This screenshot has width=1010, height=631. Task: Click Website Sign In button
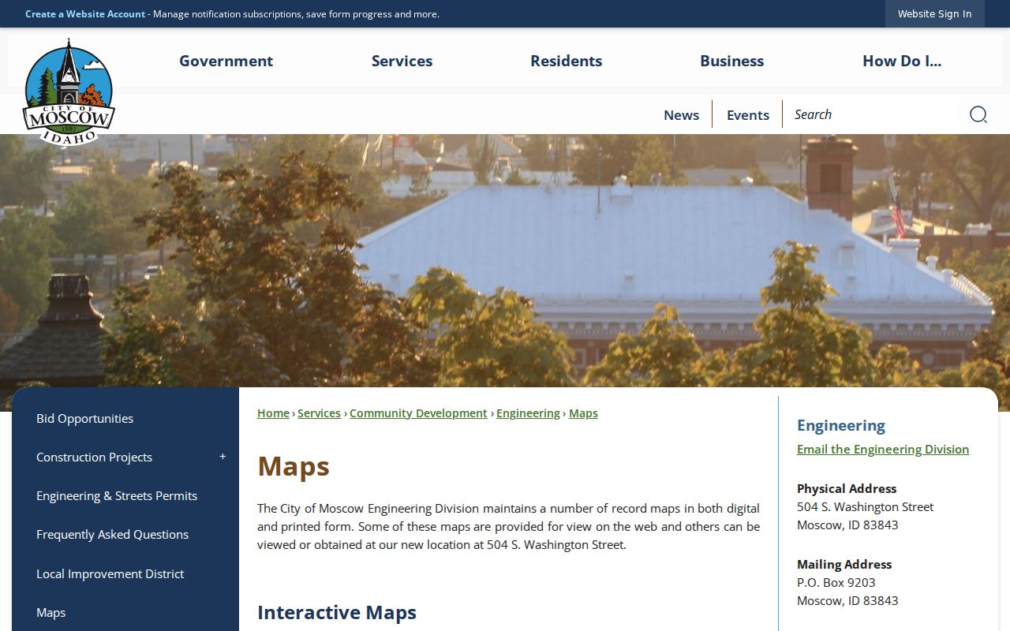point(934,13)
